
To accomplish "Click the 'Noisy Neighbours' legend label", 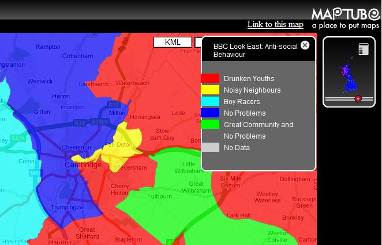I will click(252, 90).
